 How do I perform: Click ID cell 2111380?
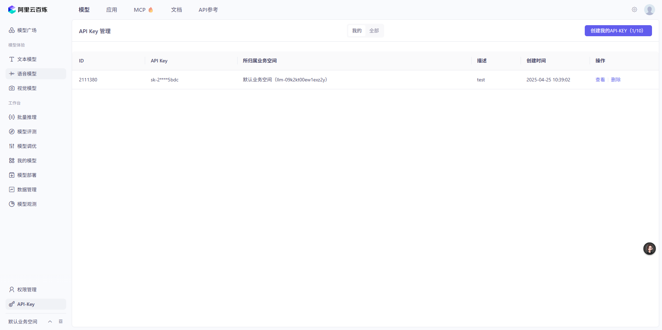pos(88,80)
